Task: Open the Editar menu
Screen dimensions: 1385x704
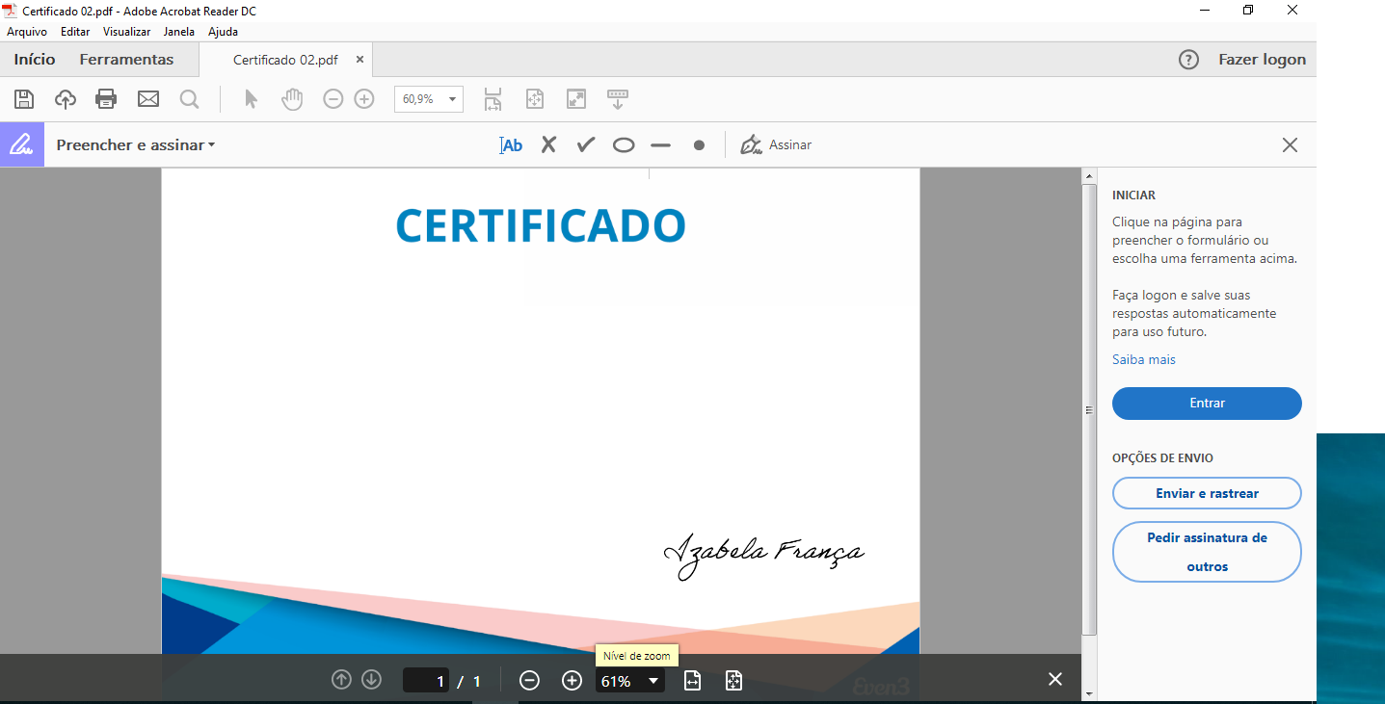Action: click(75, 32)
